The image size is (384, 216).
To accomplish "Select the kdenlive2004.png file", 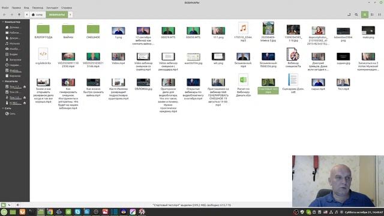I will (x=343, y=31).
